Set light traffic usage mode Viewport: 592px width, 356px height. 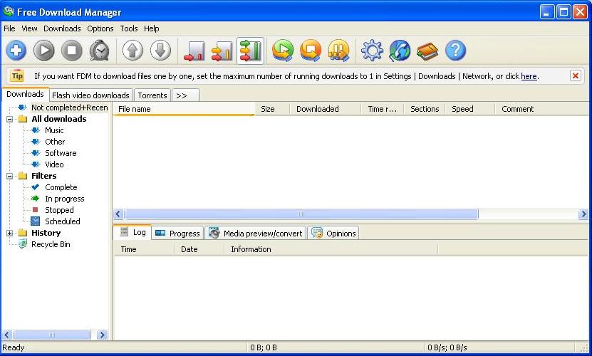194,51
